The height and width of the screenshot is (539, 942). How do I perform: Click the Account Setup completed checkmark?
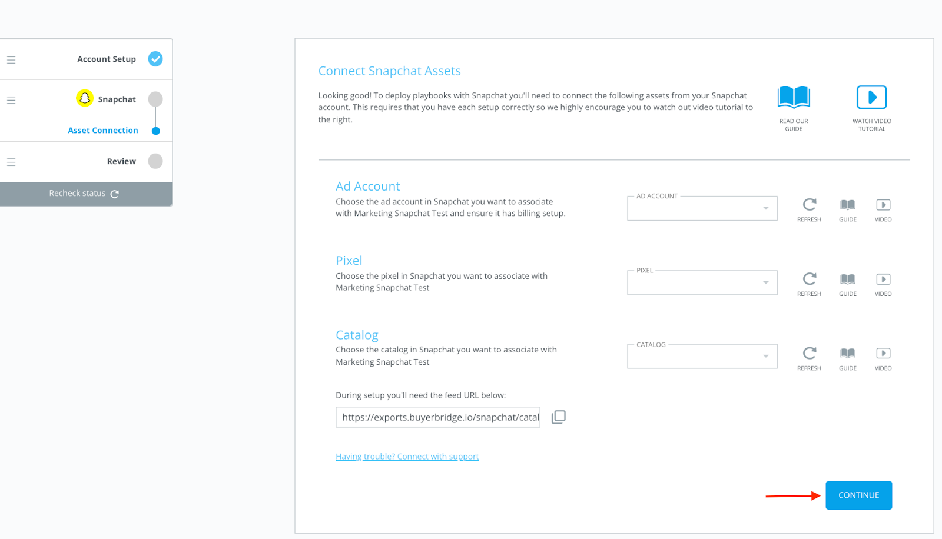click(155, 59)
